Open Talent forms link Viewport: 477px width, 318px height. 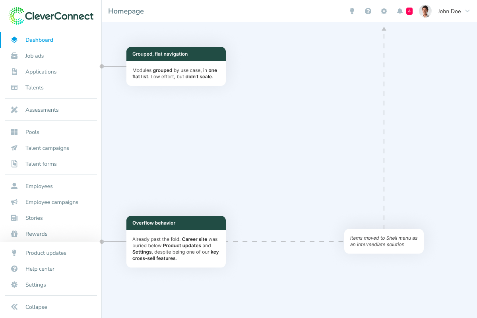(51, 164)
